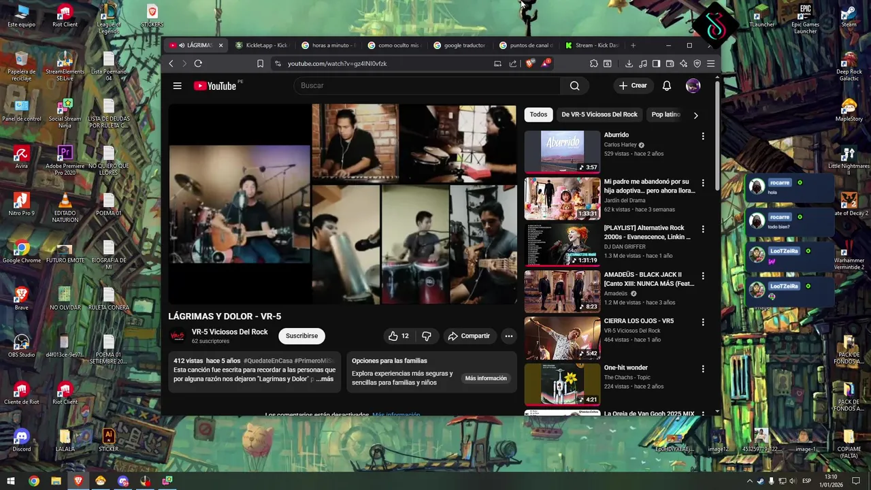Viewport: 871px width, 490px height.
Task: Open the Brave main menu
Action: pos(710,63)
